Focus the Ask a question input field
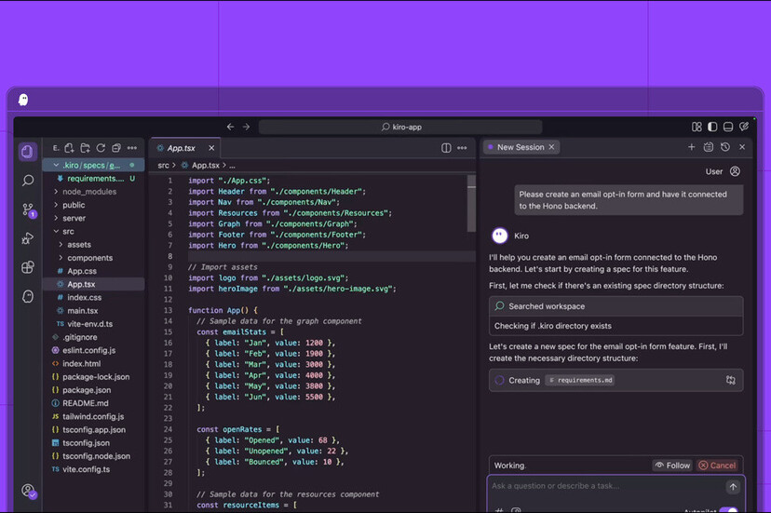This screenshot has height=513, width=771. point(605,486)
